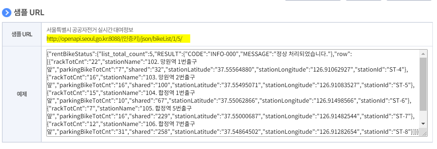Click the 서울특별시 공공자전거 실시간 대여정보 text
Image resolution: width=437 pixels, height=149 pixels.
point(90,30)
